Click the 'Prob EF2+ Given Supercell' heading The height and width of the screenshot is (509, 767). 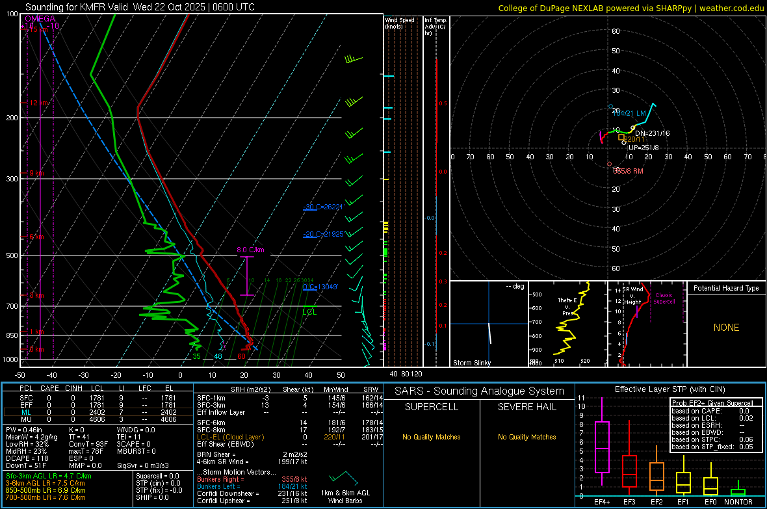(712, 403)
